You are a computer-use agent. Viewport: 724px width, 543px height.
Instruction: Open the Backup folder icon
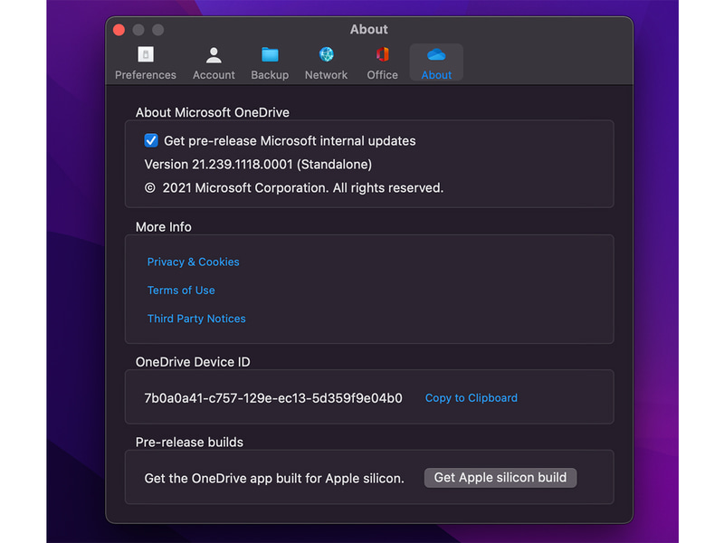click(270, 55)
